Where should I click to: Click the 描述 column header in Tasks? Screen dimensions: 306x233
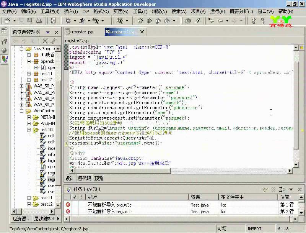click(x=137, y=197)
